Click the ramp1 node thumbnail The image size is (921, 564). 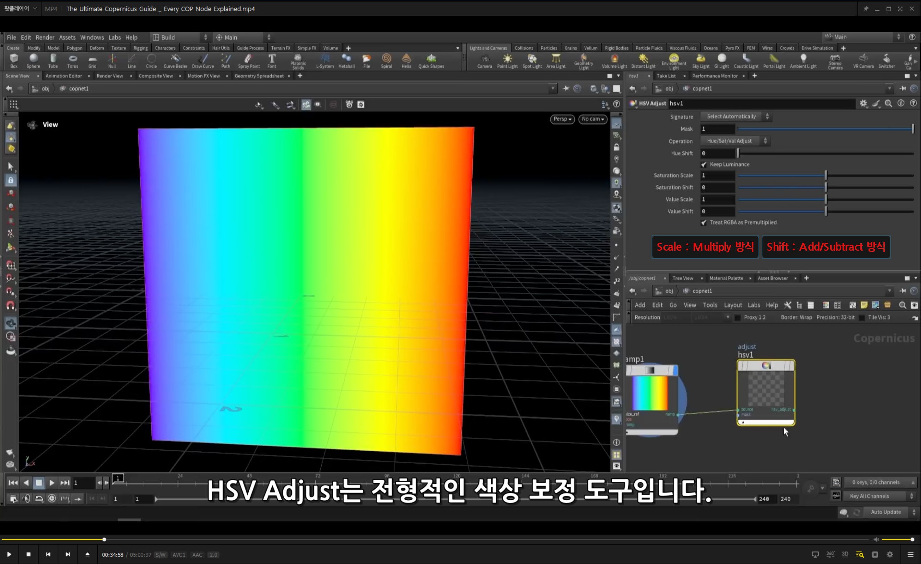click(650, 393)
